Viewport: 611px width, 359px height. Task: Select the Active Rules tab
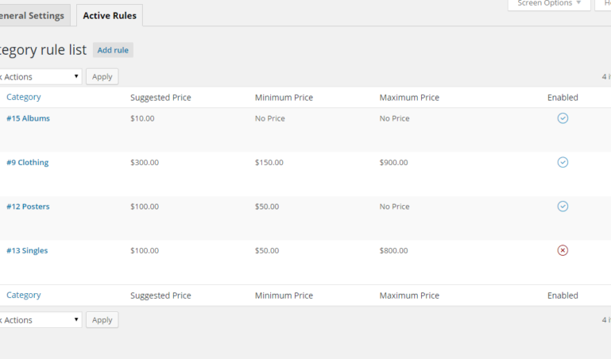[x=110, y=16]
